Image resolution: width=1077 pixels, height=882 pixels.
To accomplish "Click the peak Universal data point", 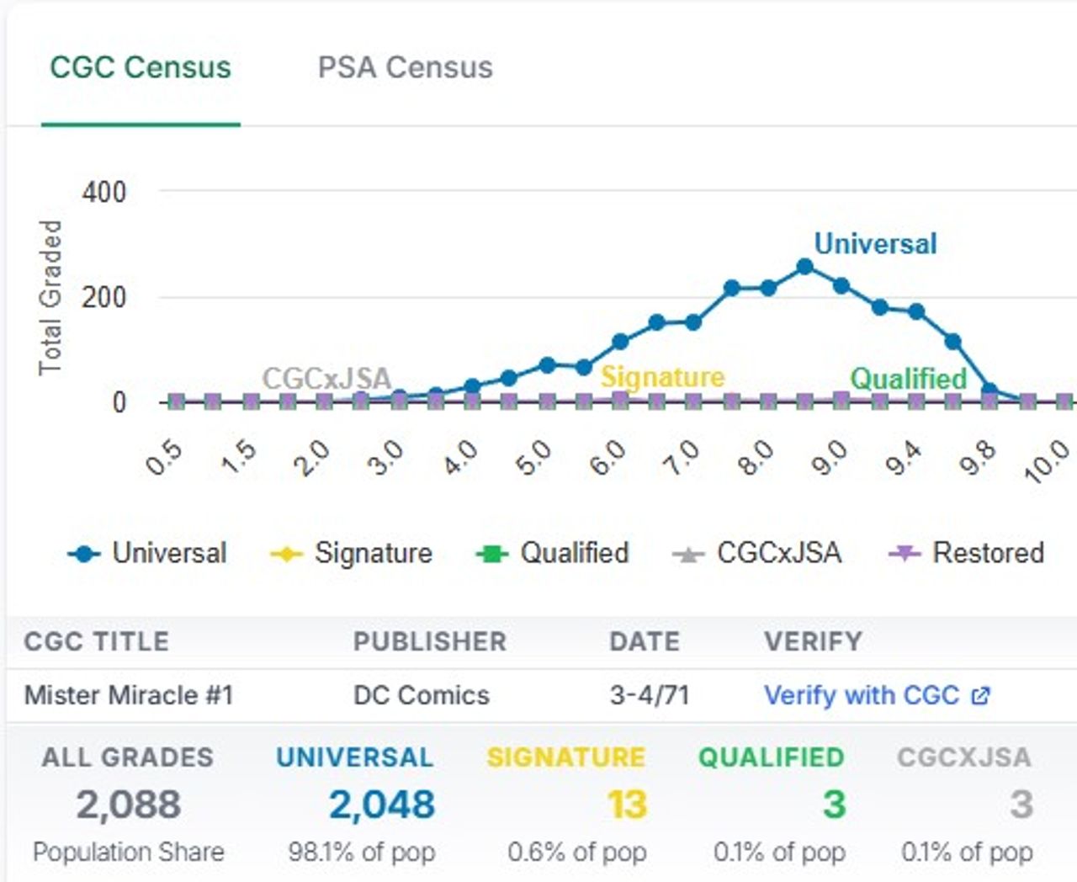I will [804, 267].
